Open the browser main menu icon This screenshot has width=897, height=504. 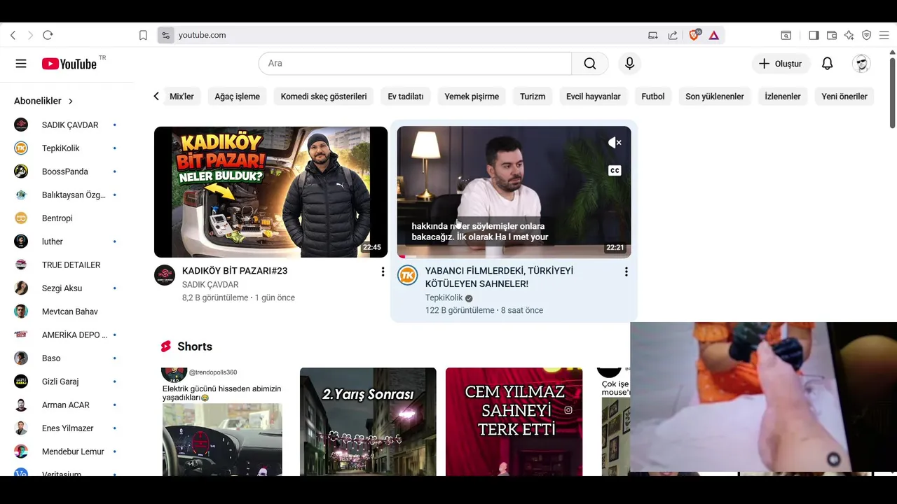[884, 35]
